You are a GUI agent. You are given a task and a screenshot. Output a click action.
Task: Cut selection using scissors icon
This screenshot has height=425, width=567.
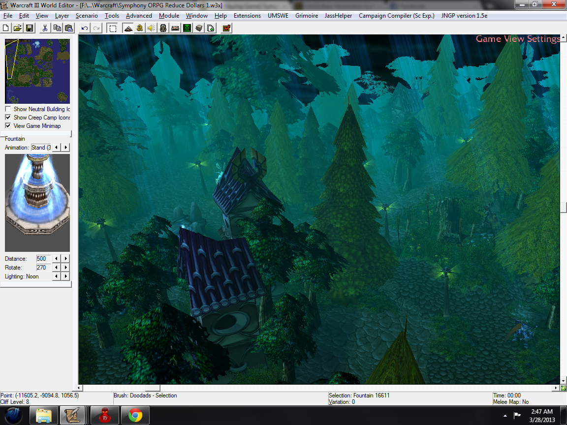[x=45, y=28]
